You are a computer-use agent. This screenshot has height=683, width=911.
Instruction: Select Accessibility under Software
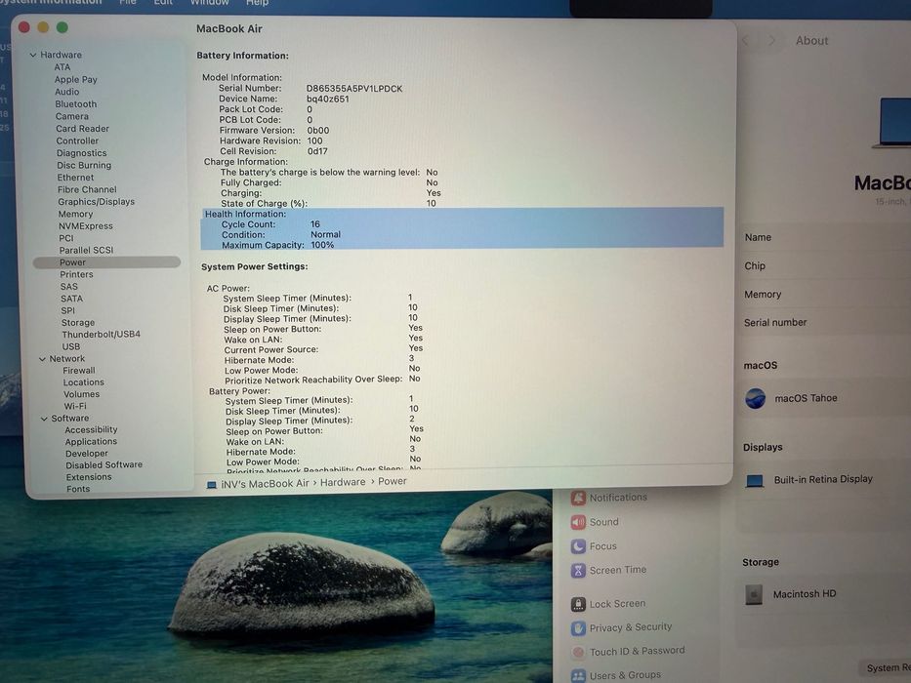tap(91, 430)
